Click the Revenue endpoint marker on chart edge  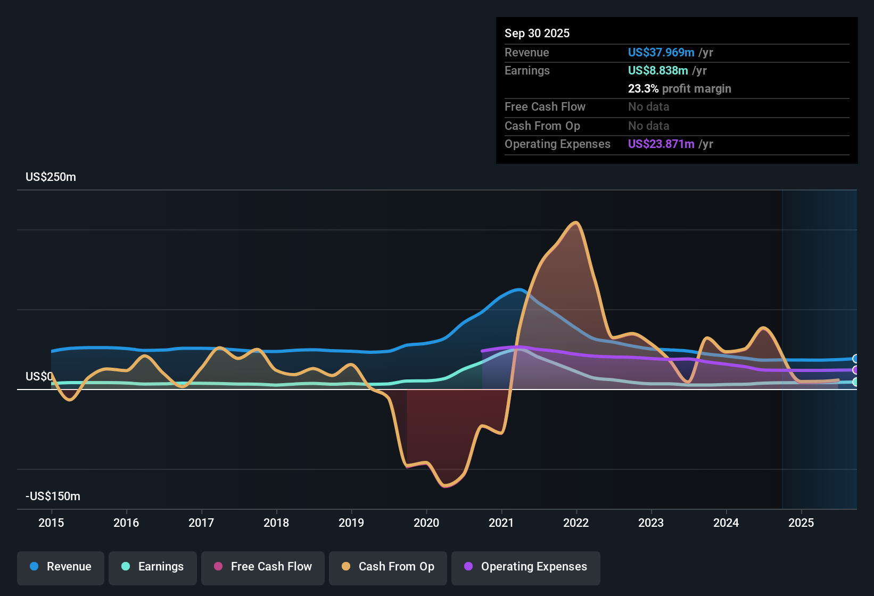click(856, 359)
